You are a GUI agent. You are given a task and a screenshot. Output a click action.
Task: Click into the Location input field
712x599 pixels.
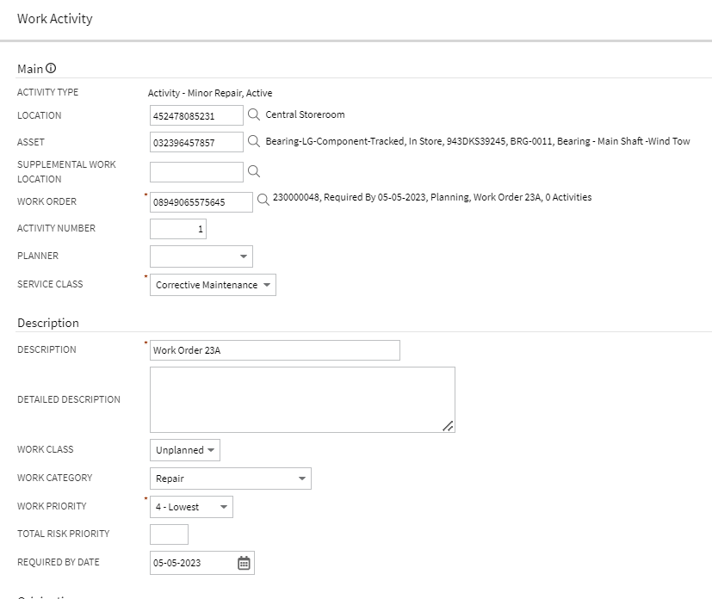coord(196,115)
